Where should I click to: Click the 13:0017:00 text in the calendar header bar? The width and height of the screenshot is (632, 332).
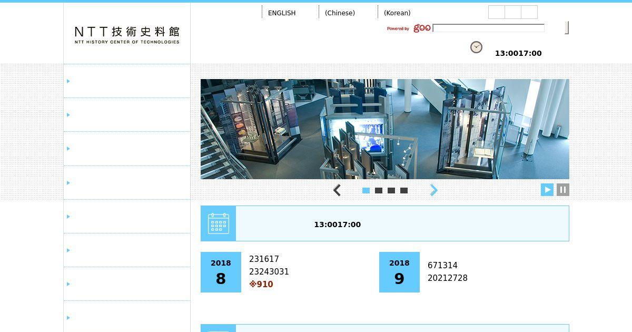338,224
